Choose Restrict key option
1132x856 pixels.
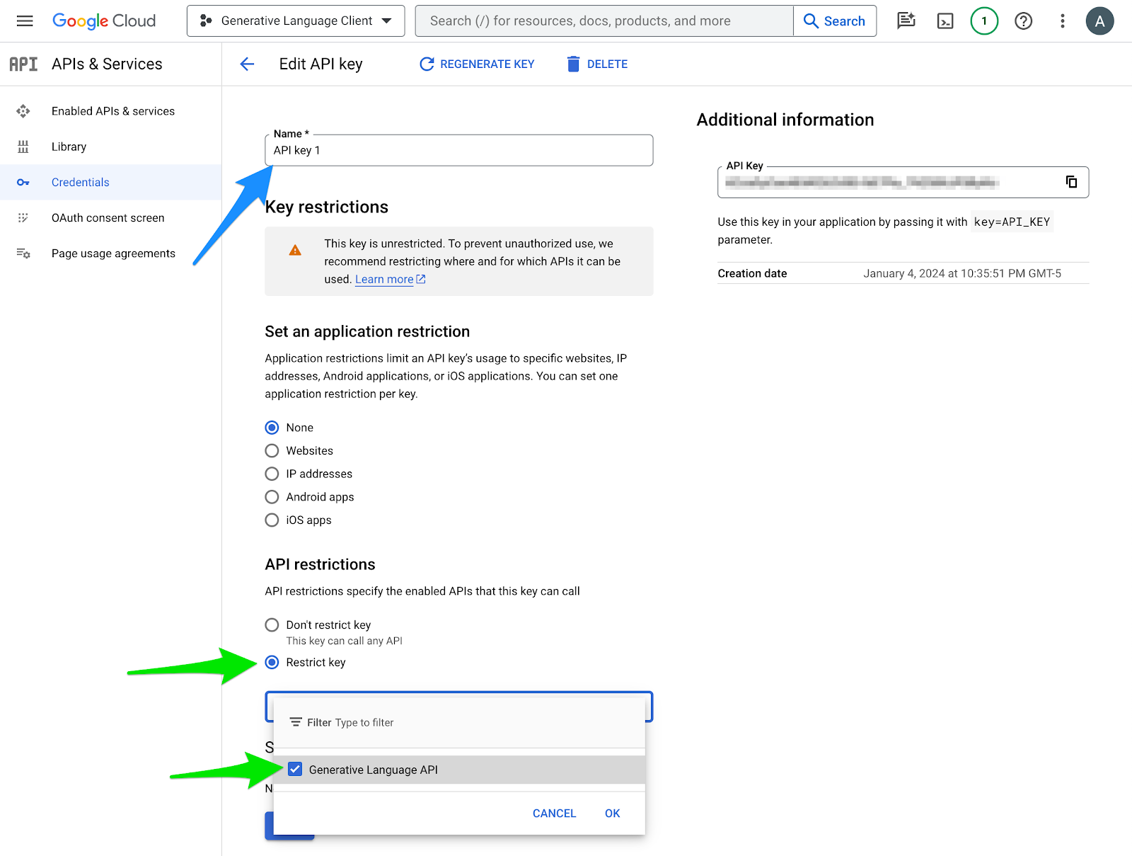[272, 663]
